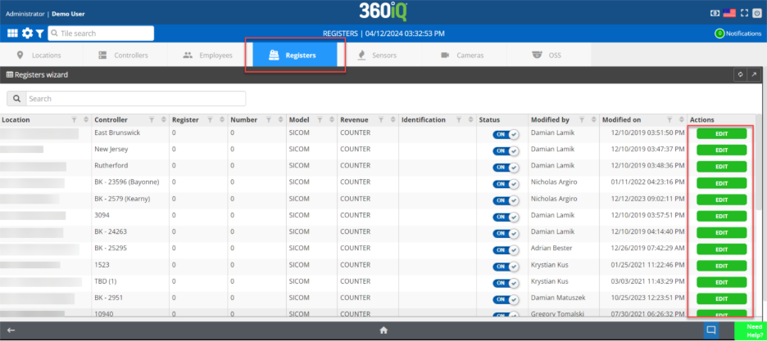Refresh the Registers wizard panel
This screenshot has width=767, height=341.
[x=741, y=74]
